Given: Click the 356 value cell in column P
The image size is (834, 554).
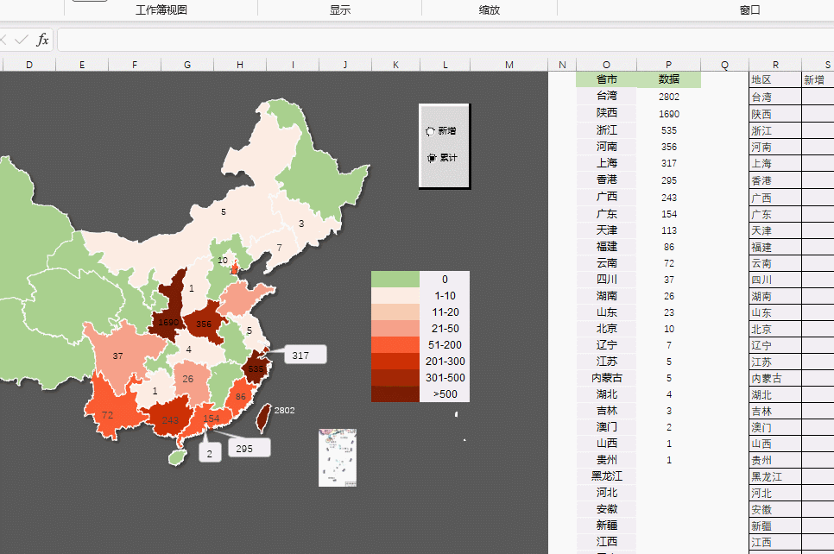Looking at the screenshot, I should click(x=668, y=146).
